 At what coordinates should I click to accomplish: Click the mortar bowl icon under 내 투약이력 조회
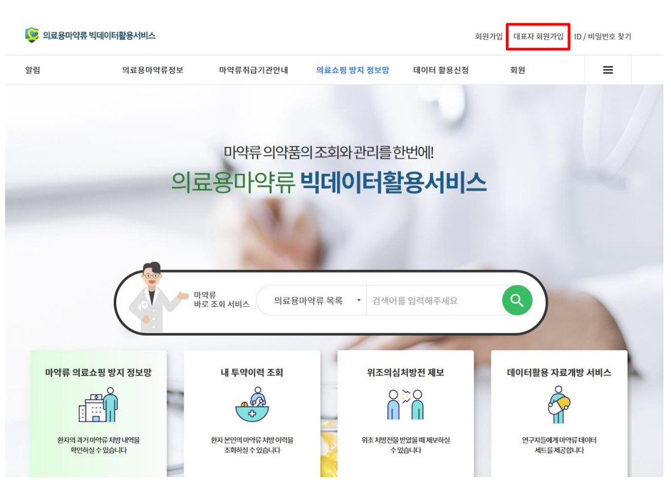[x=252, y=404]
